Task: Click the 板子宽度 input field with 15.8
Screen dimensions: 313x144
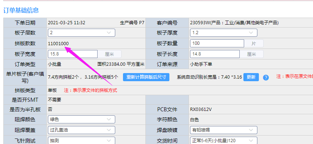Action: [73, 54]
